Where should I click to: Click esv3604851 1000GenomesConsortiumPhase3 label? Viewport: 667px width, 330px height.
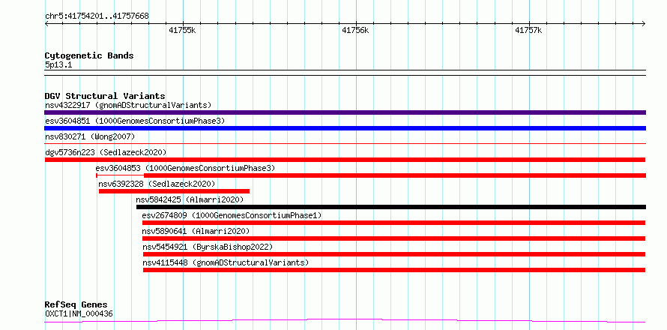click(135, 121)
